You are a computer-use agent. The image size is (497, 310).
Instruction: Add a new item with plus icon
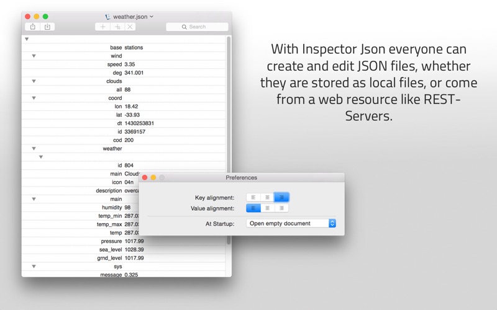tap(103, 27)
